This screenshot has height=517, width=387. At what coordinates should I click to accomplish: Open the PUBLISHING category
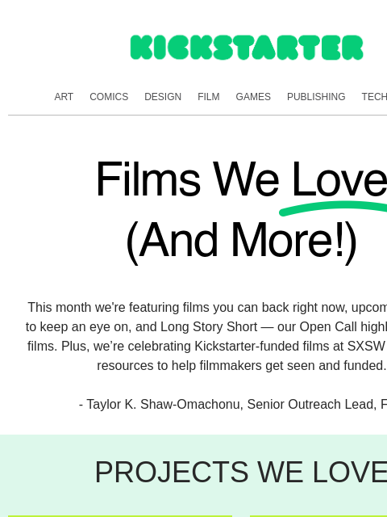coord(316,97)
